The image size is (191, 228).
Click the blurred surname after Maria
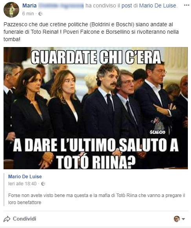61,5
